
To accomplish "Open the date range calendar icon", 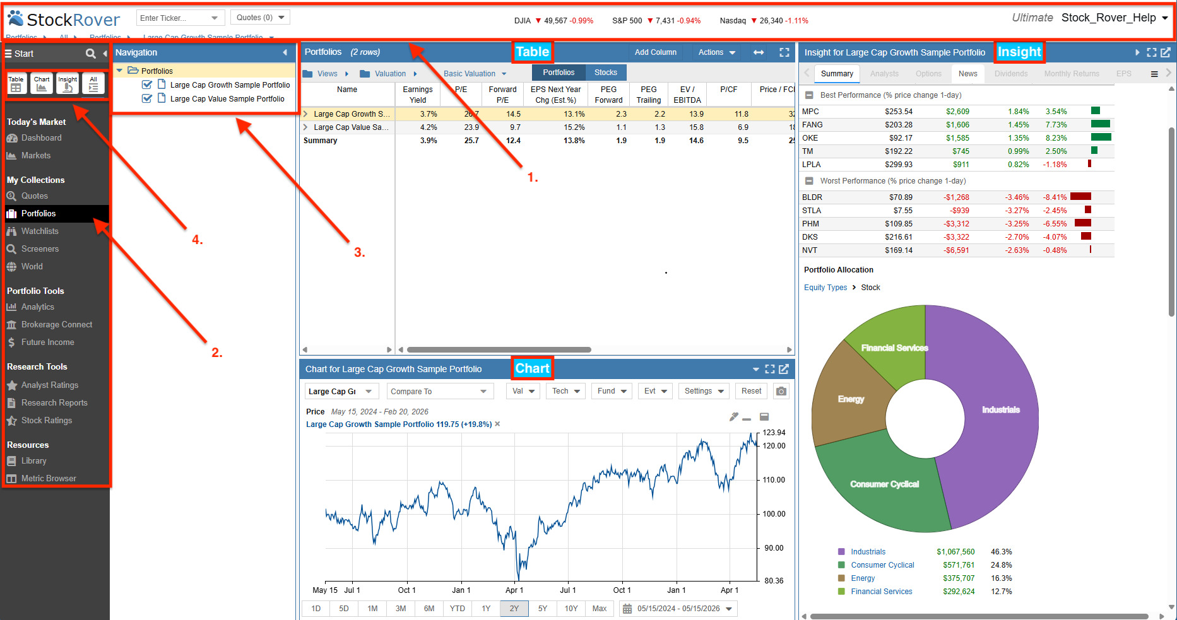I will pyautogui.click(x=627, y=609).
